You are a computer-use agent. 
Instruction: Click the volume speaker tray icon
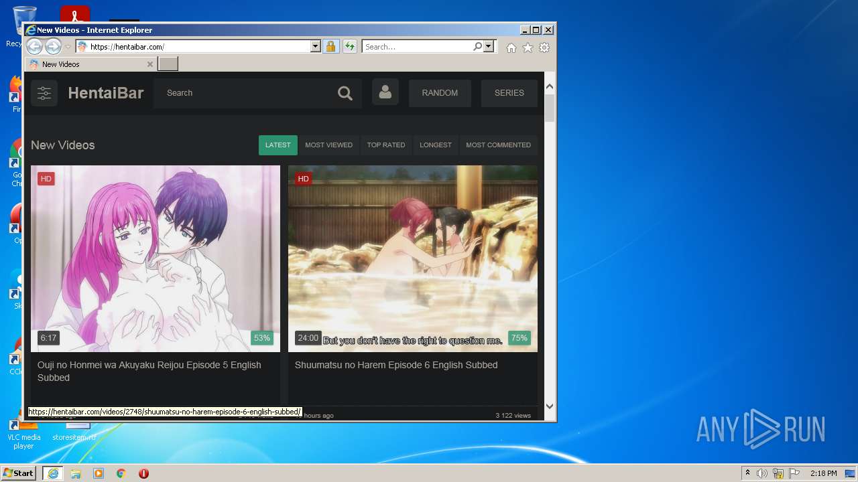tap(762, 473)
